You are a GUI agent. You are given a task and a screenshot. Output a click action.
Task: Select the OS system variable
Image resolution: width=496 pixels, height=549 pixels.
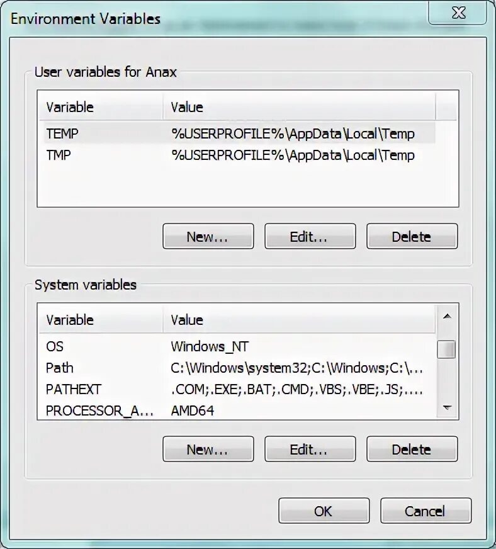55,346
